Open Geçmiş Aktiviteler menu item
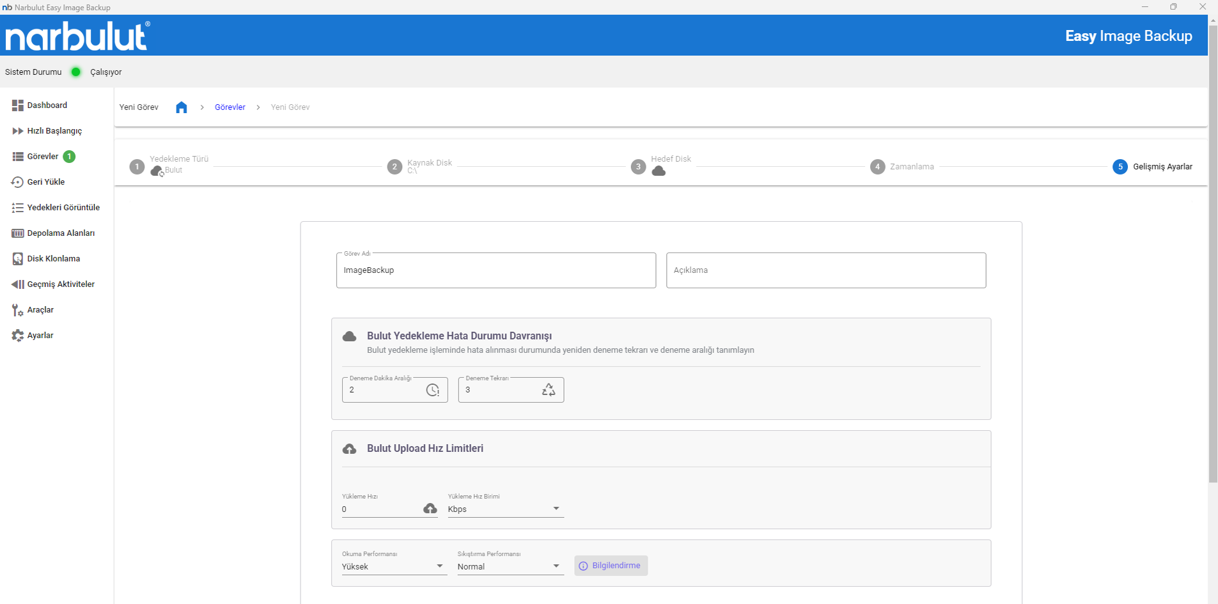 pos(60,284)
